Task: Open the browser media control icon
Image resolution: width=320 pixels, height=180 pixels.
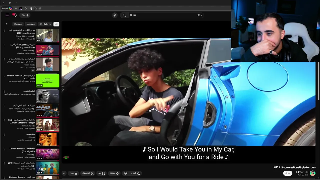Action: click(31, 8)
